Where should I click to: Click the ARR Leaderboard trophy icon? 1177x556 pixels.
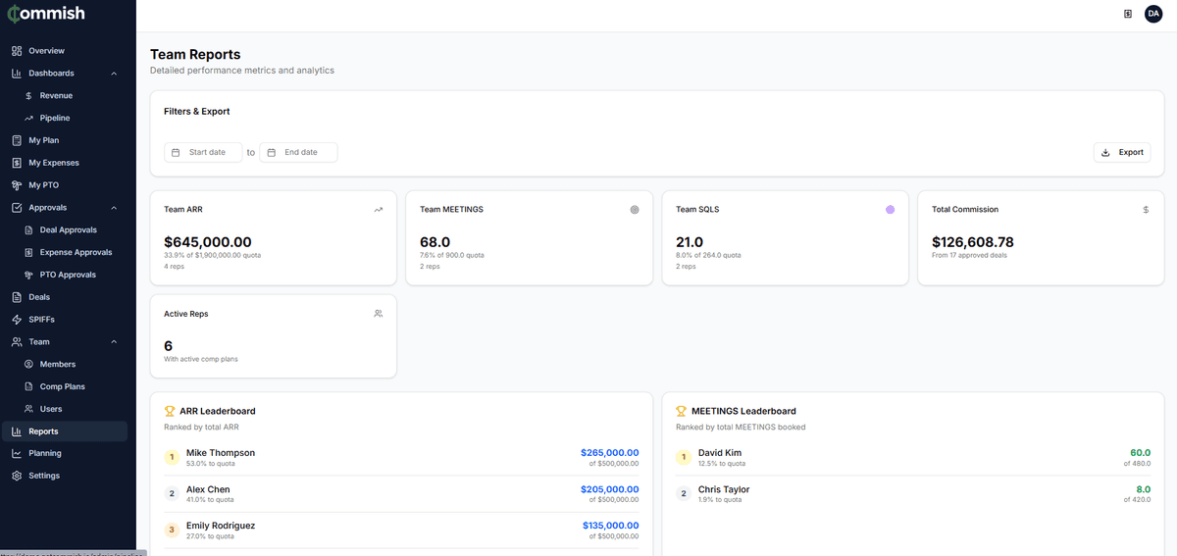170,412
